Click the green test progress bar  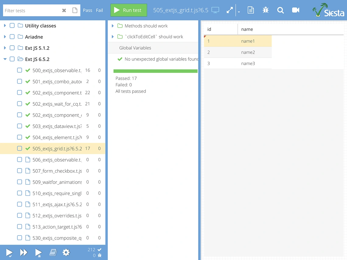pyautogui.click(x=155, y=71)
